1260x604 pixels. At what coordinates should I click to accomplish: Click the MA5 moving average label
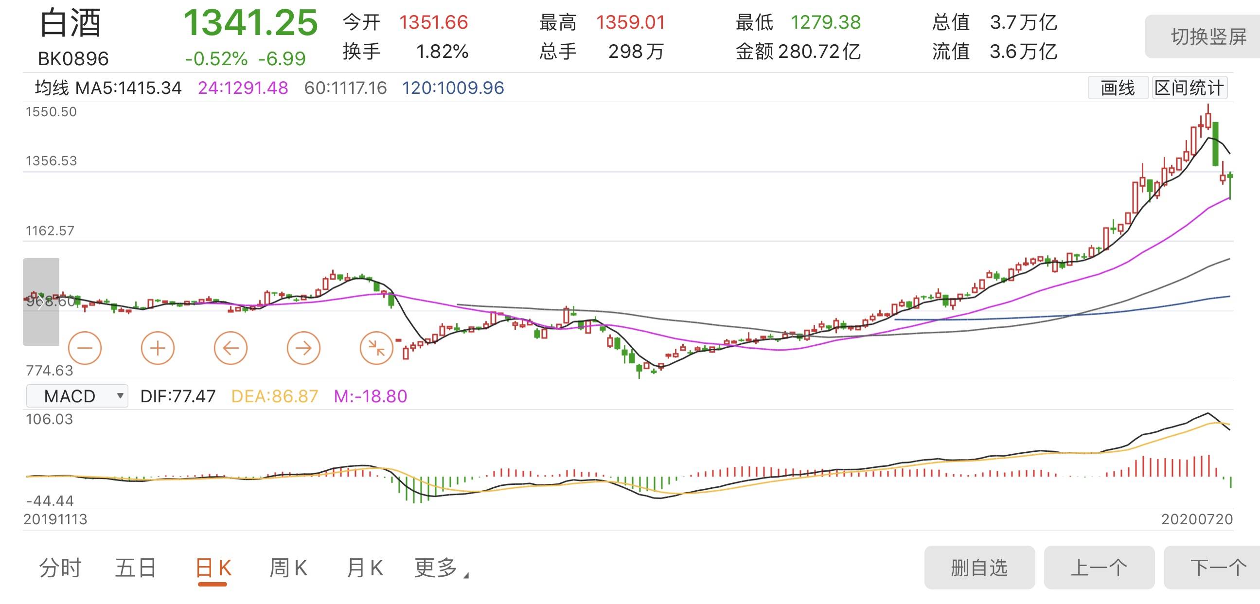(x=128, y=88)
